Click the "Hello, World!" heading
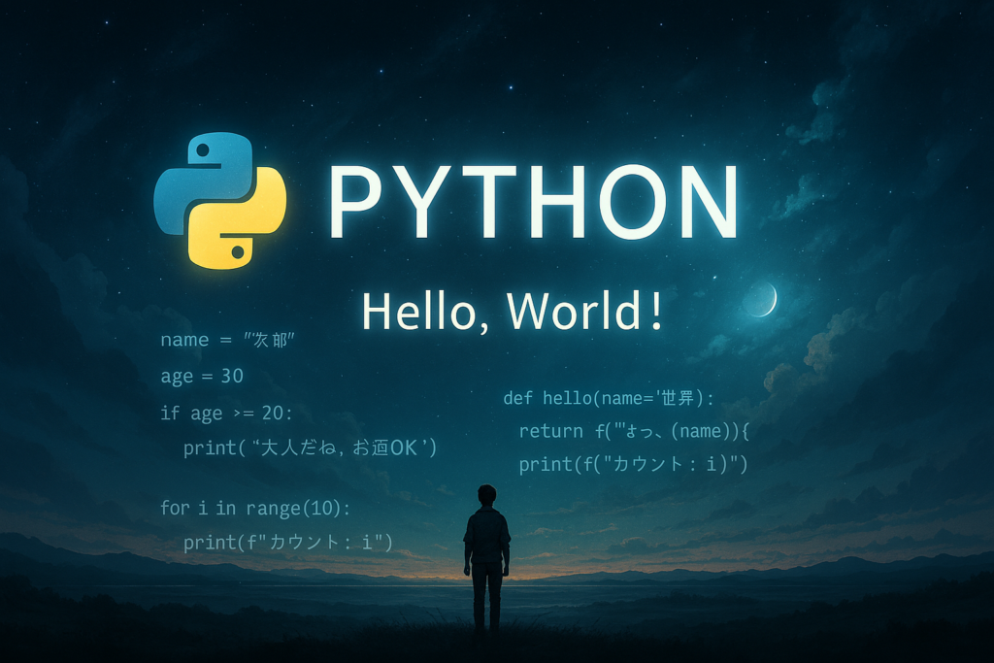This screenshot has height=663, width=994. (513, 312)
